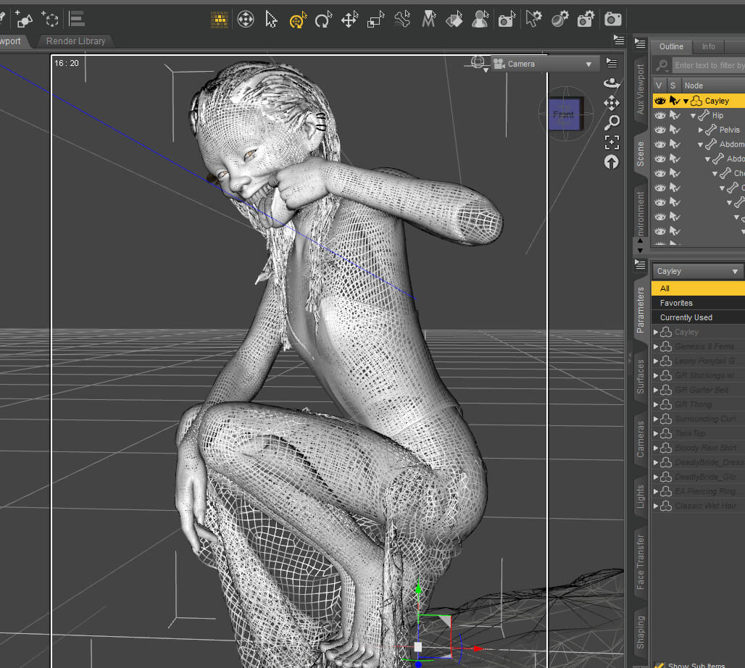
Task: Select the Spot Render camera tool
Action: (x=507, y=20)
